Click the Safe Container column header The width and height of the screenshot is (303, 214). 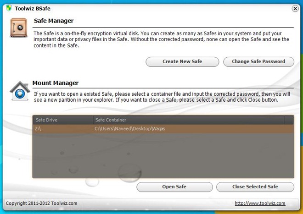click(188, 120)
